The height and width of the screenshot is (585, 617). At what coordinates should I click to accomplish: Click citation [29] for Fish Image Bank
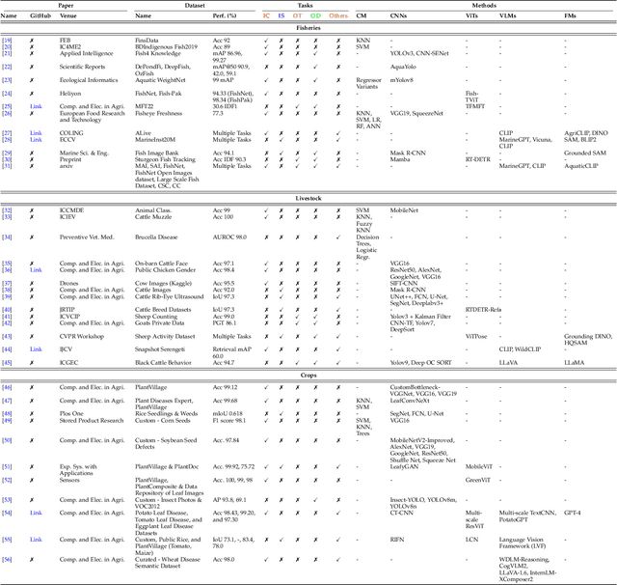coord(7,153)
